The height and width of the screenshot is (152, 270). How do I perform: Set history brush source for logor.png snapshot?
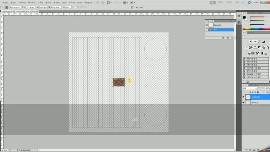pos(207,25)
